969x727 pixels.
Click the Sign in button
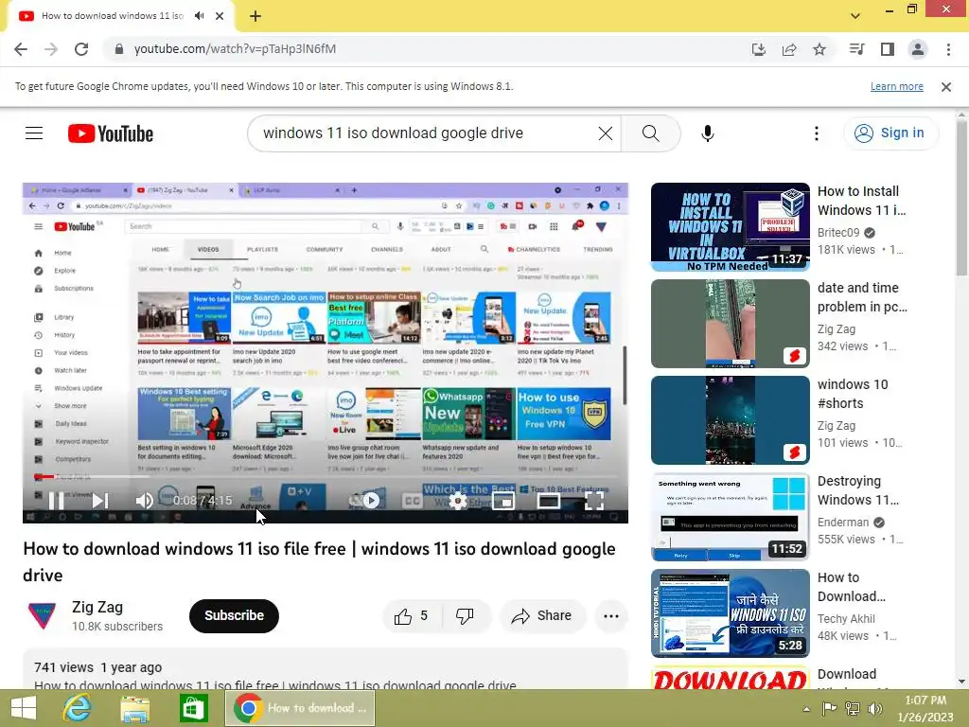[890, 133]
